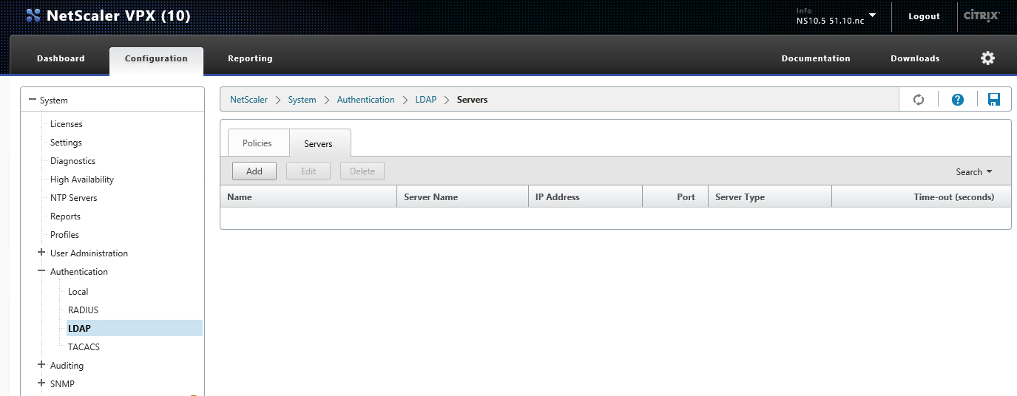This screenshot has height=396, width=1017.
Task: Open Licenses in the tree
Action: (67, 124)
